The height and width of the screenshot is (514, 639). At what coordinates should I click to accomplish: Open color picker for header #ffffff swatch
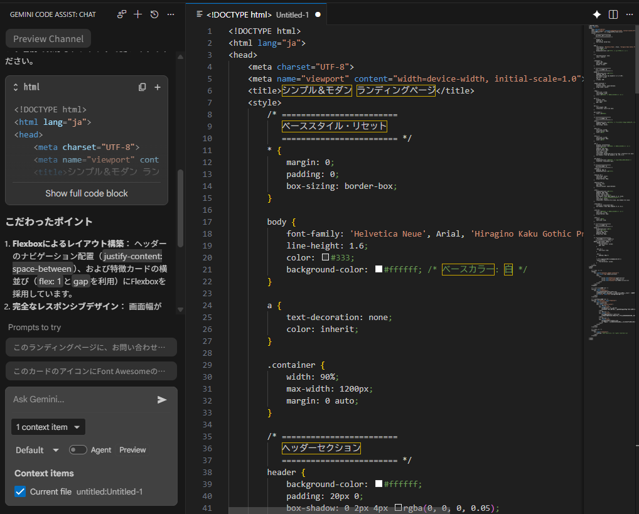(379, 484)
